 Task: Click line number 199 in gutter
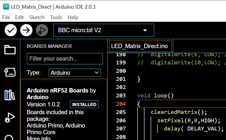point(121,62)
